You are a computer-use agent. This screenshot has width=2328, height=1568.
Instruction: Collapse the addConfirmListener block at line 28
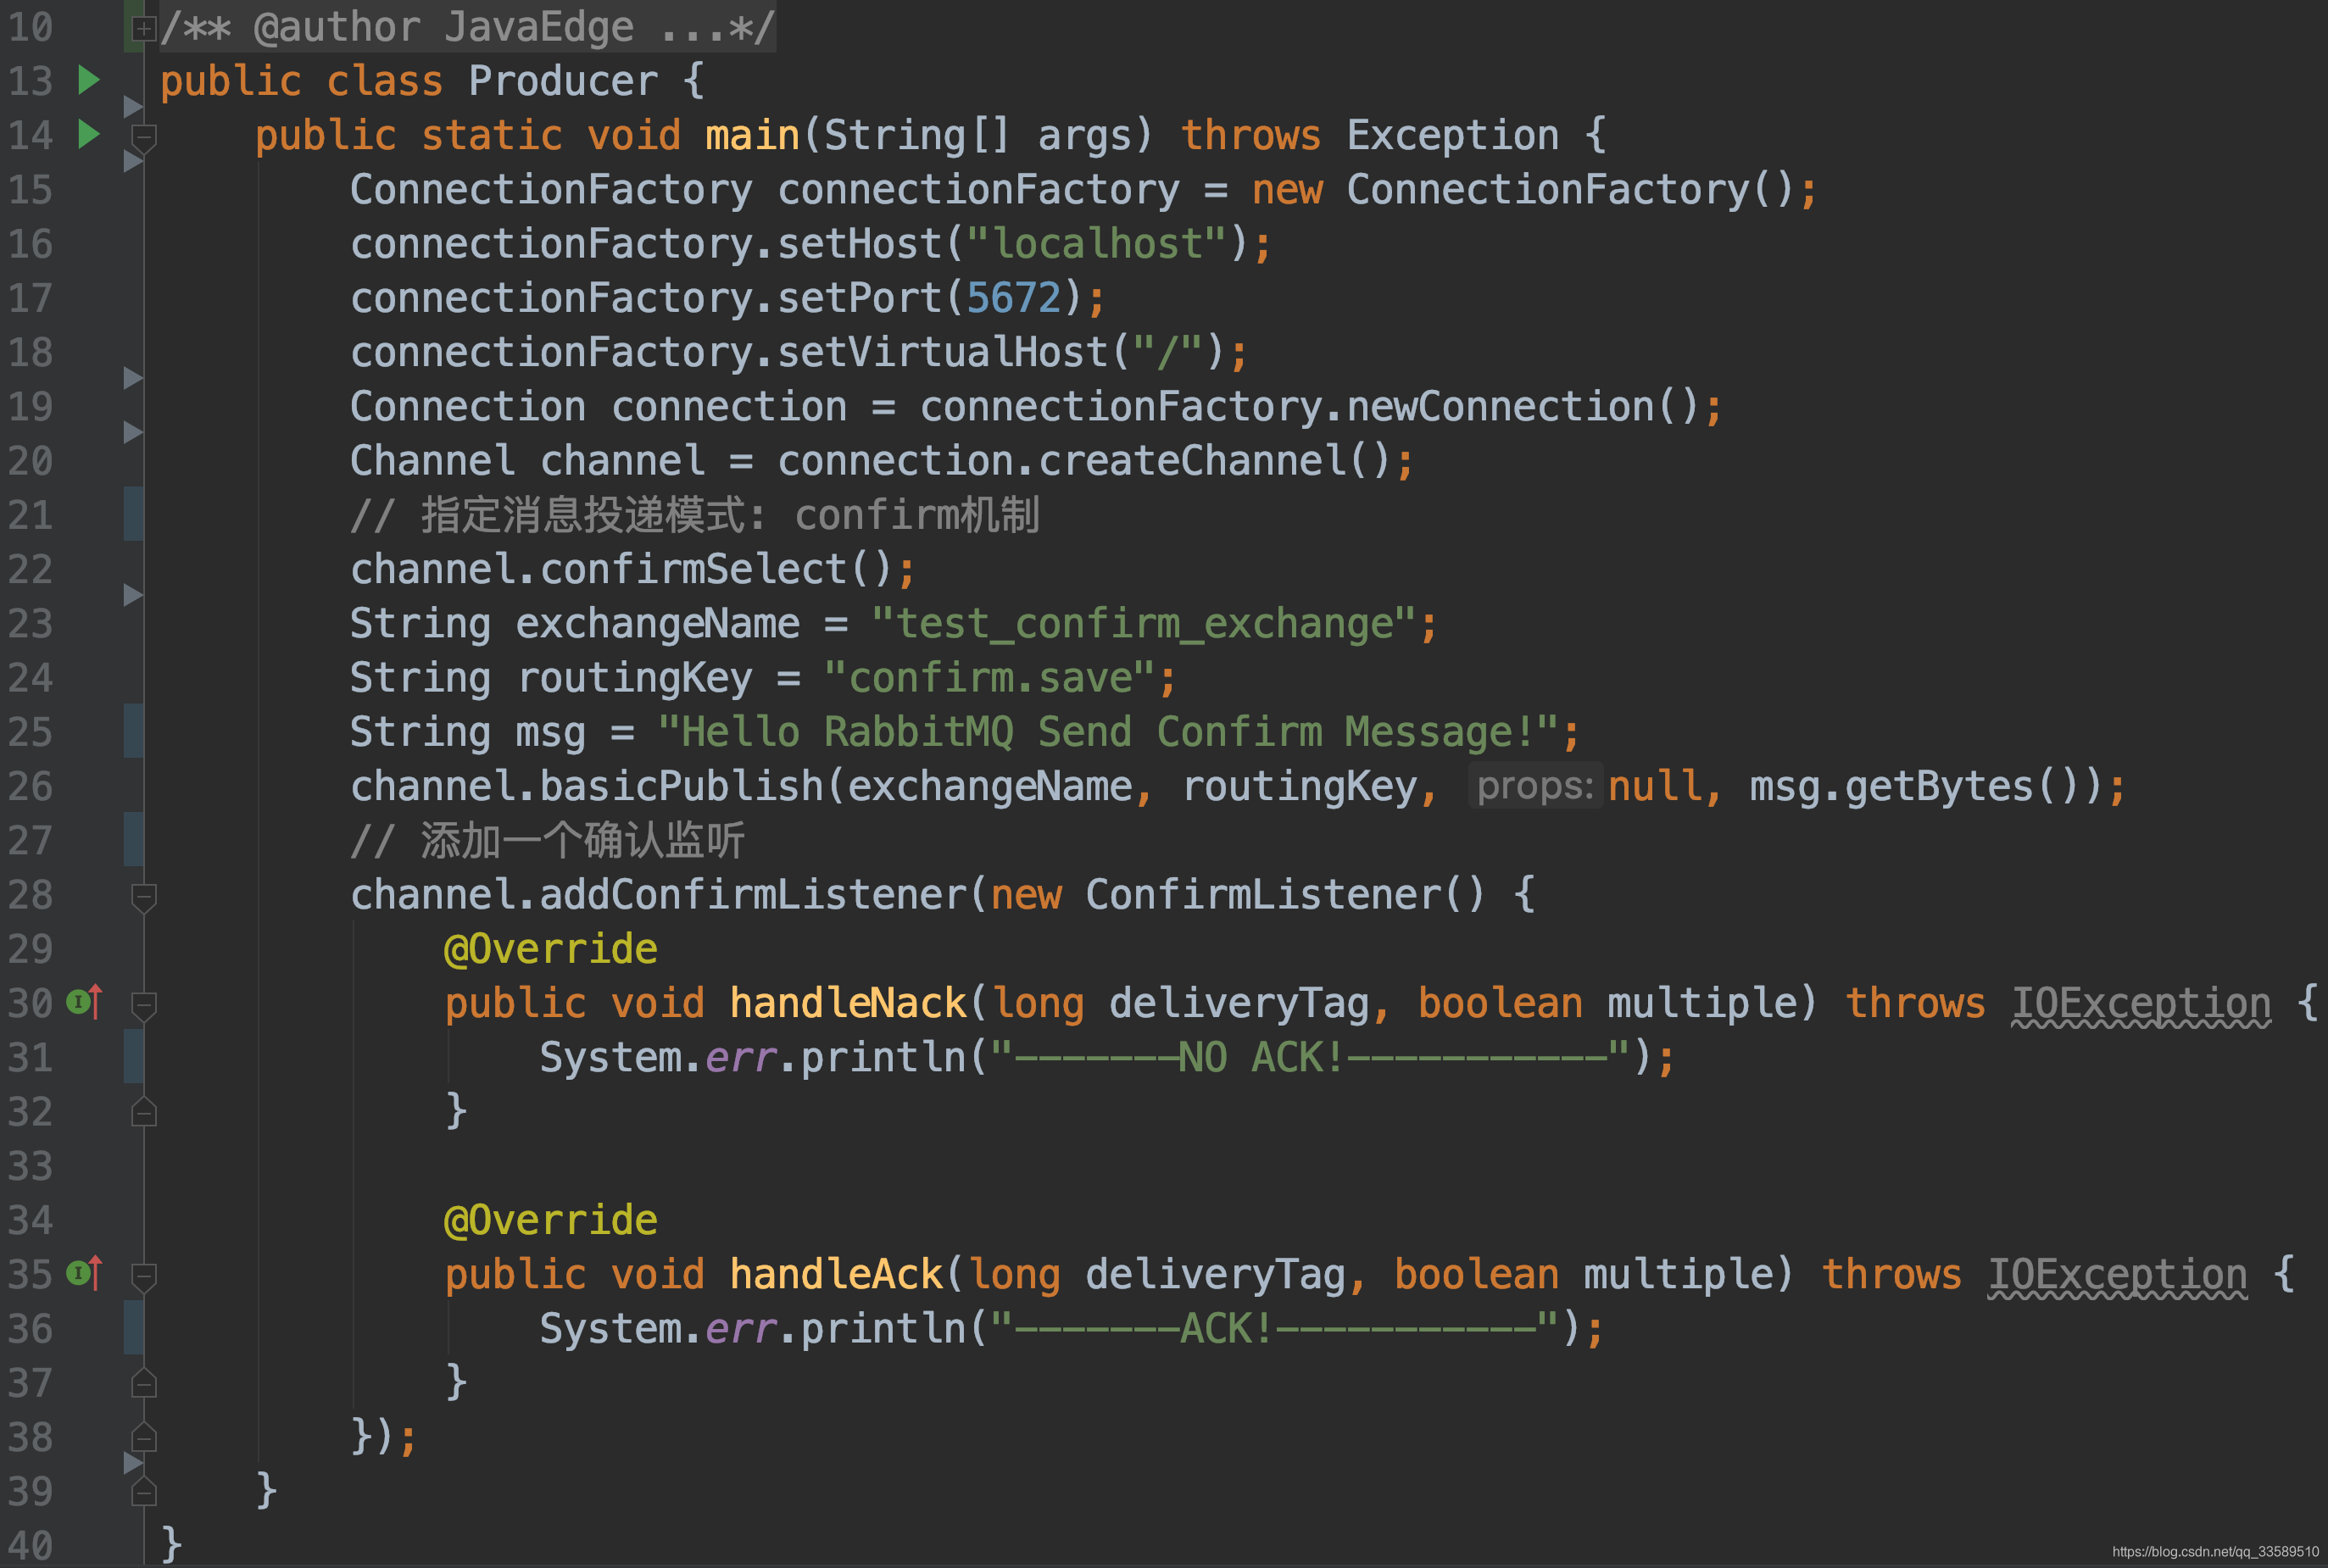point(144,896)
